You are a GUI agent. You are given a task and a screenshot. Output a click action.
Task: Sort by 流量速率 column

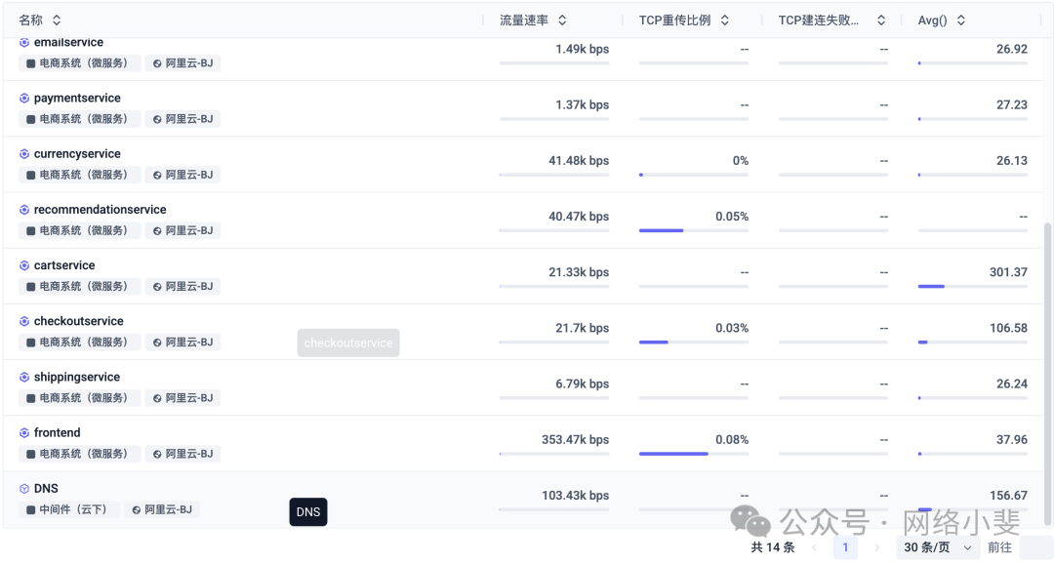(x=562, y=20)
